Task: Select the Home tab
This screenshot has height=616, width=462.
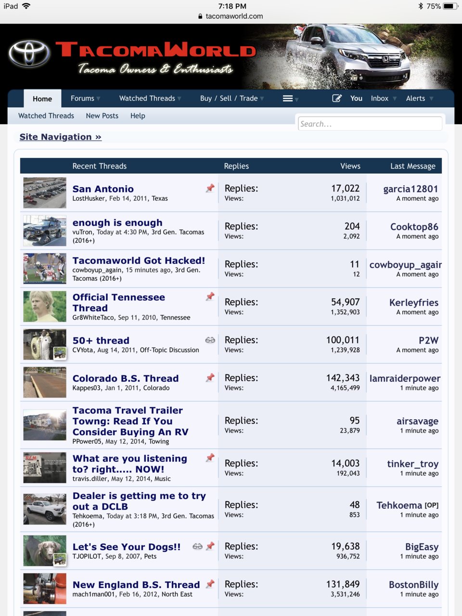Action: [x=42, y=99]
